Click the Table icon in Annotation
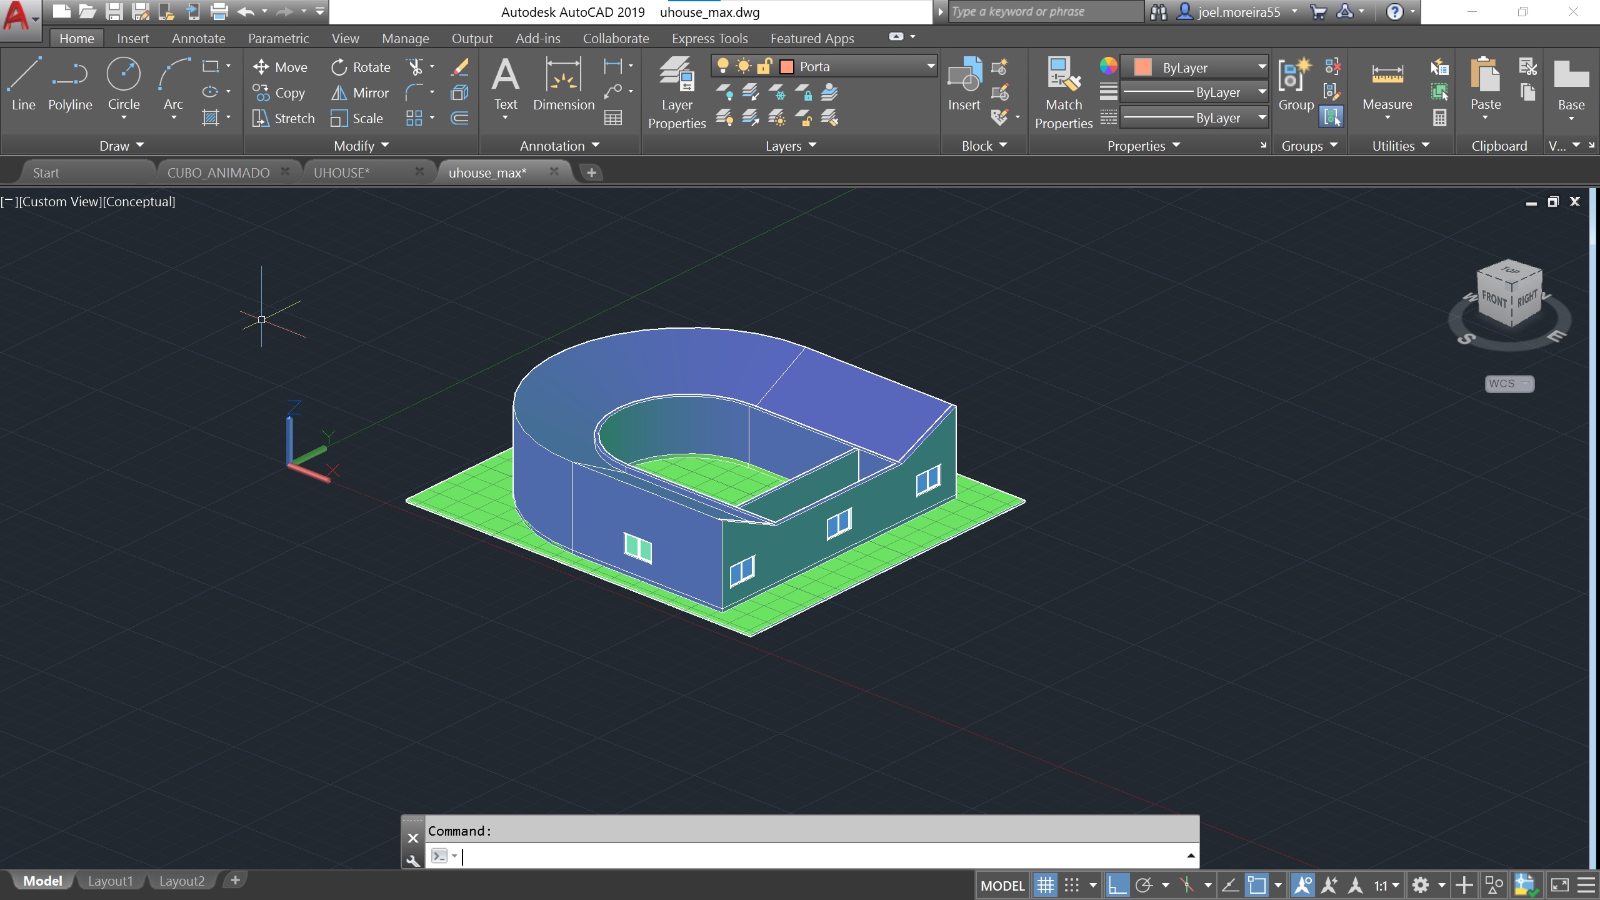The height and width of the screenshot is (900, 1600). point(613,118)
